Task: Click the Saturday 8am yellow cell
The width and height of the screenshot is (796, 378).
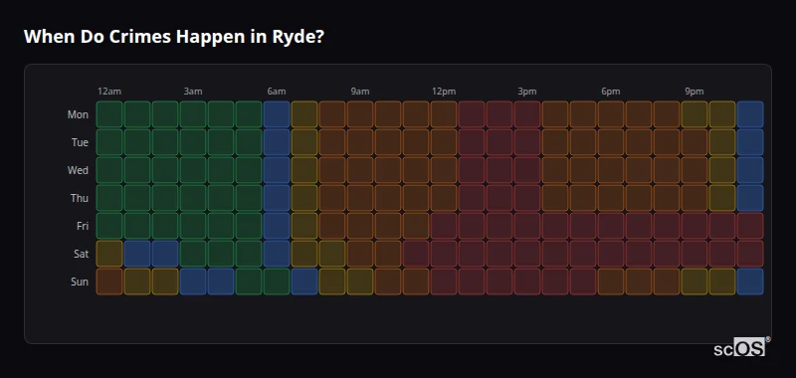Action: 332,254
